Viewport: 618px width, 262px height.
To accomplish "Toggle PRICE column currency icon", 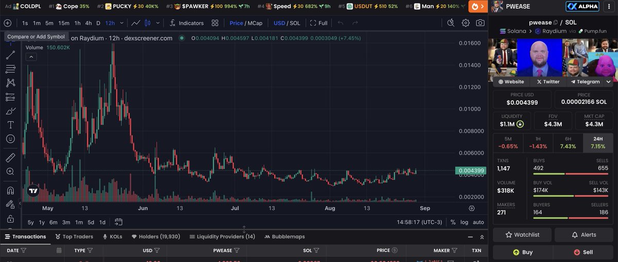I will (394, 250).
